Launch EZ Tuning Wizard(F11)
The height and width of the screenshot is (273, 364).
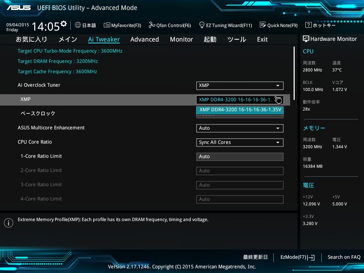point(226,25)
